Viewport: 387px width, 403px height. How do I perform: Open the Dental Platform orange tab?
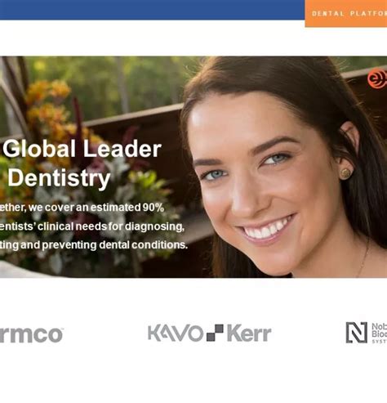tap(346, 13)
